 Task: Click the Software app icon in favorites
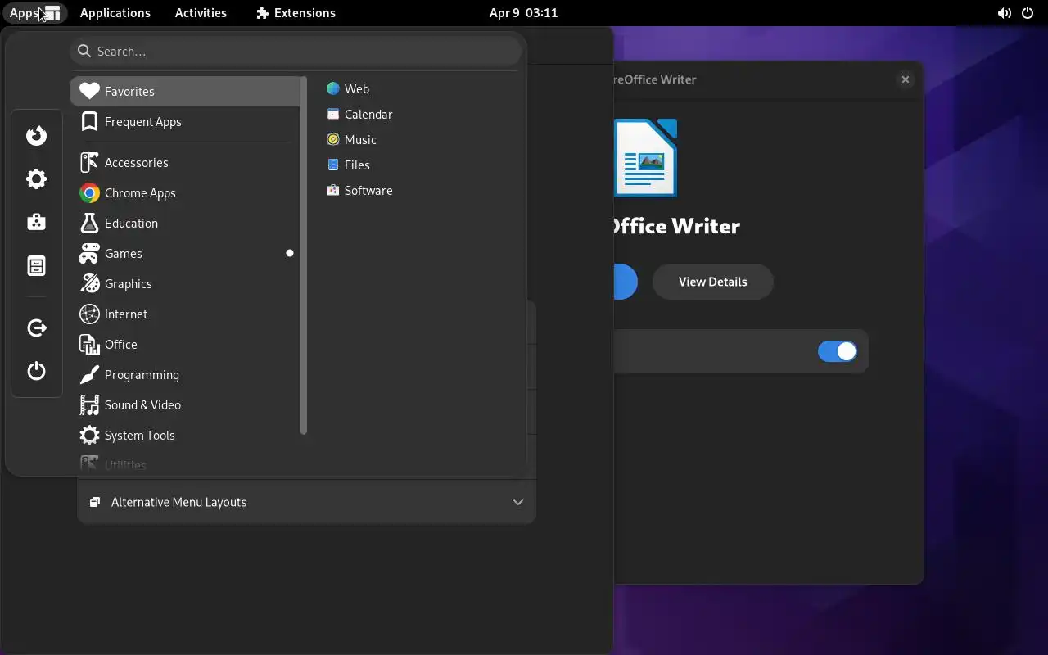(332, 190)
